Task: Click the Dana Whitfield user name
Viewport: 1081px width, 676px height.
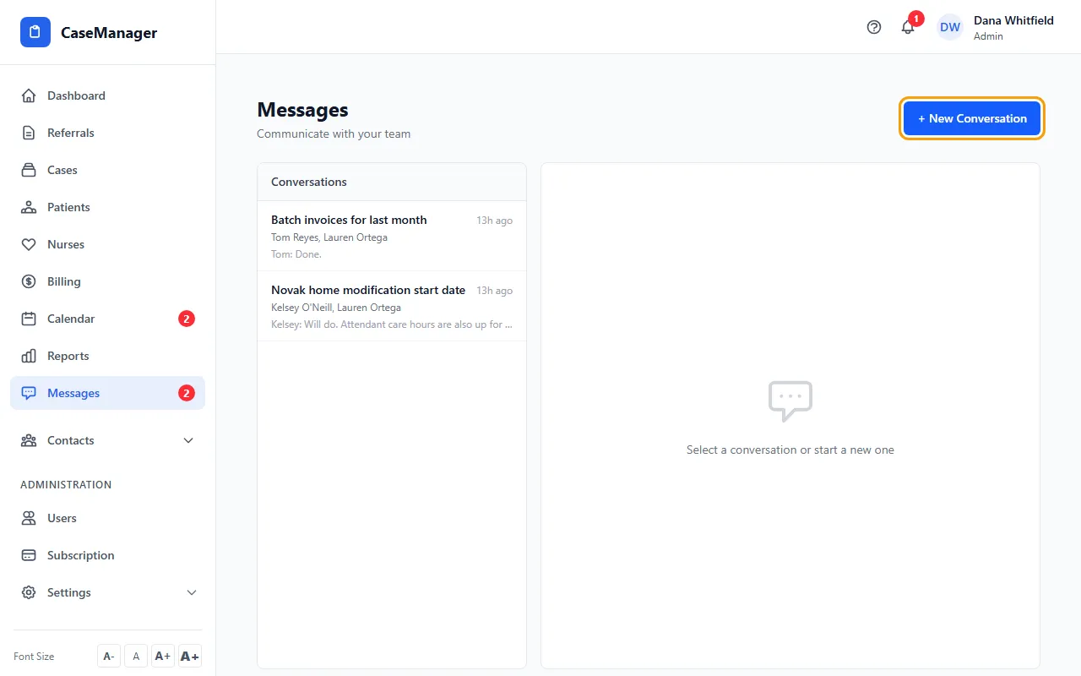Action: (x=1013, y=20)
